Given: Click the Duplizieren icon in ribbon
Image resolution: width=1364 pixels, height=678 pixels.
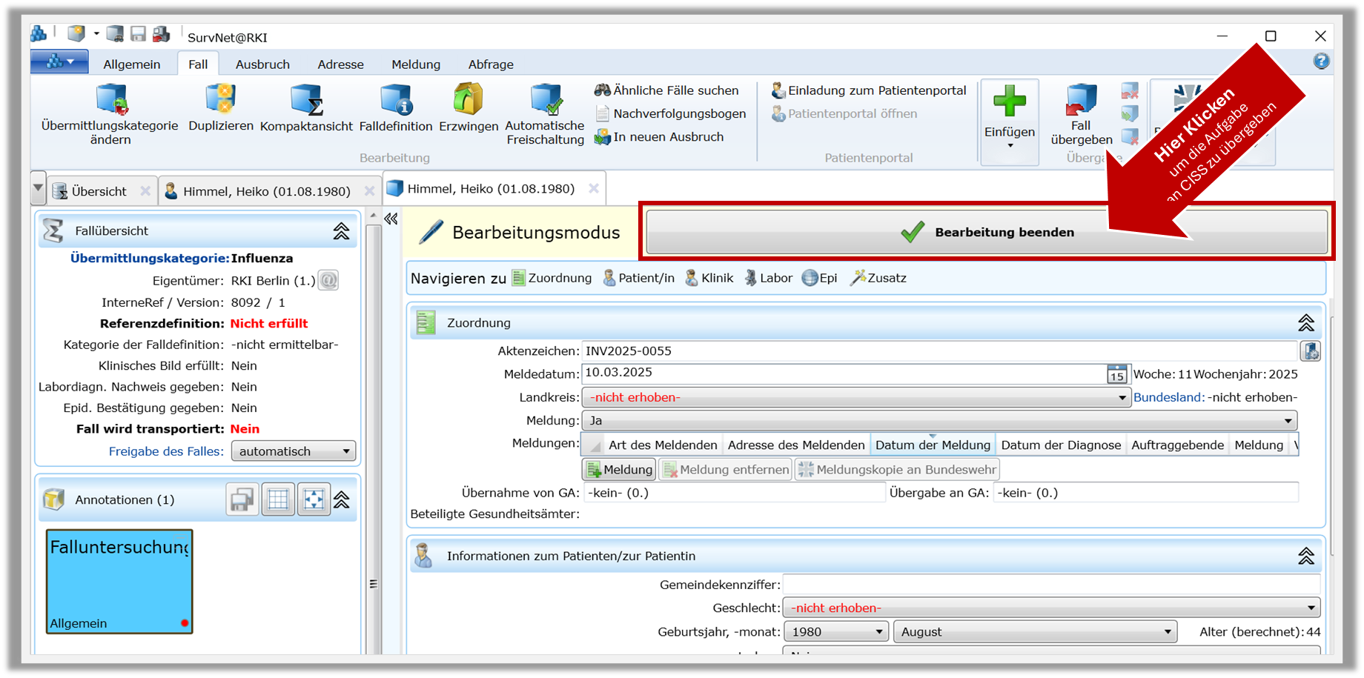Looking at the screenshot, I should (220, 100).
